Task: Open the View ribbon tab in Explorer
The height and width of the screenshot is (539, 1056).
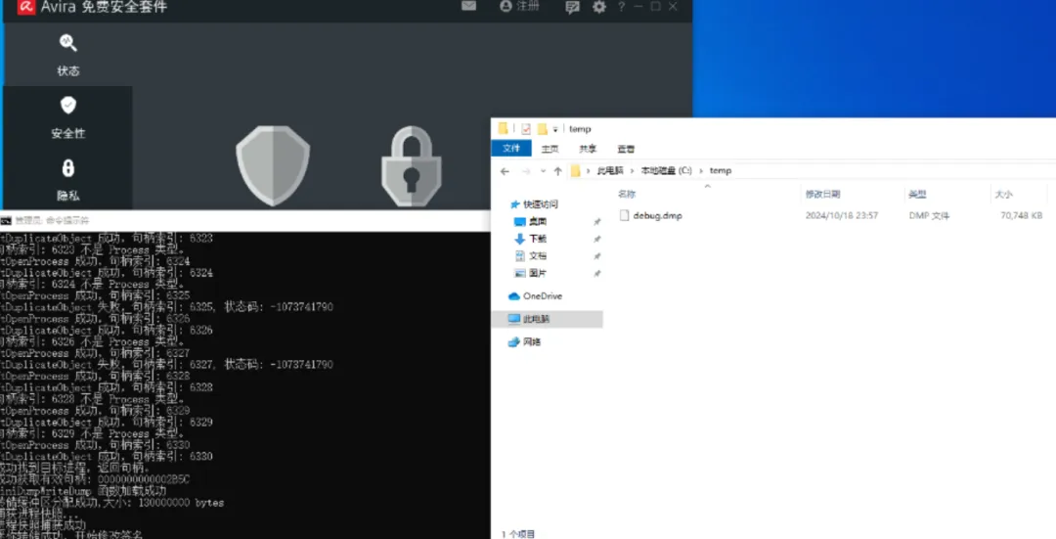Action: pos(627,149)
